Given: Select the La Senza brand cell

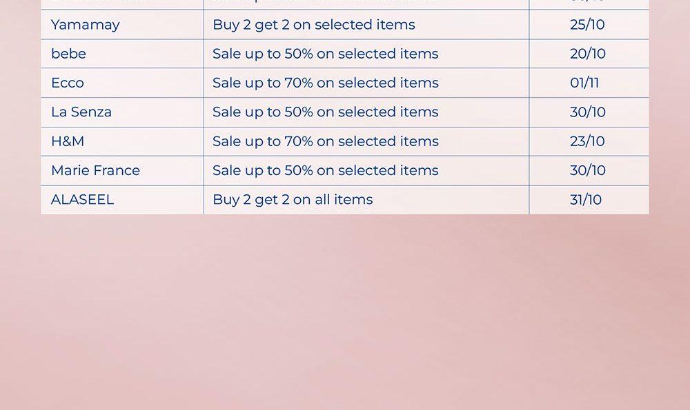Looking at the screenshot, I should 81,112.
